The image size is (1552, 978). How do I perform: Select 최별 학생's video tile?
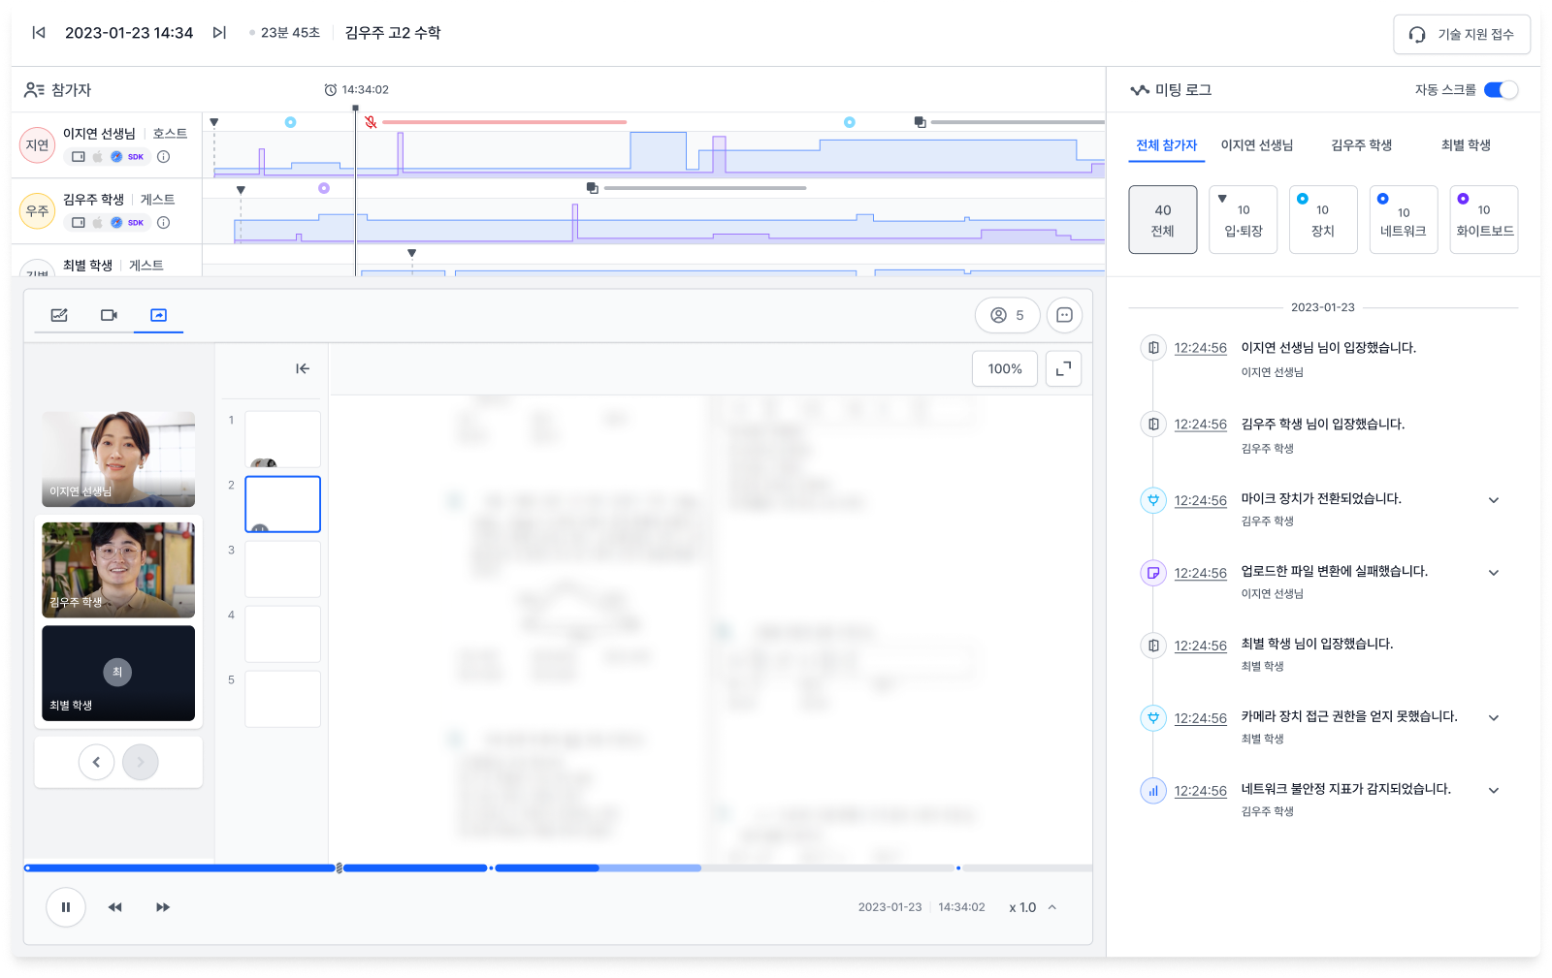[118, 673]
